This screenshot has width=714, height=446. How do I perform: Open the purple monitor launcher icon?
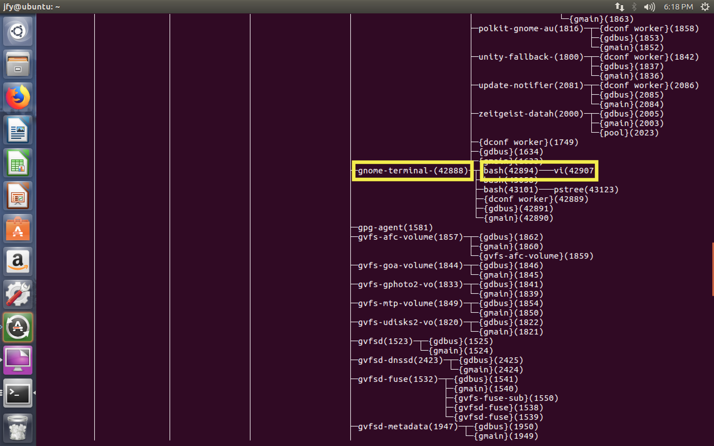(x=18, y=360)
